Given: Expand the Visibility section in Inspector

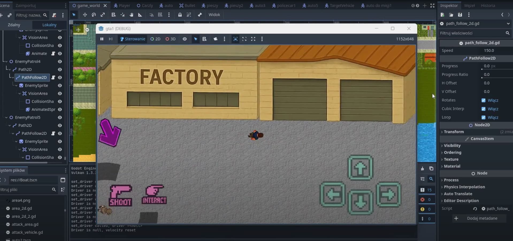Looking at the screenshot, I should 452,146.
